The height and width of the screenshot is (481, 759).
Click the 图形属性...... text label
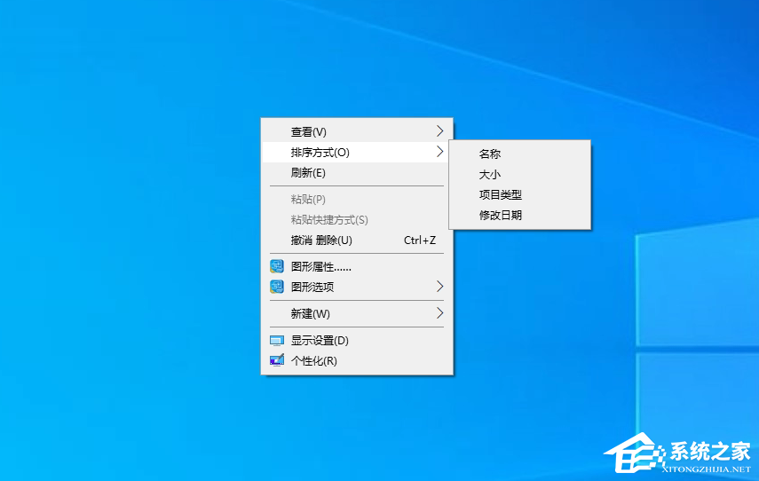coord(321,266)
